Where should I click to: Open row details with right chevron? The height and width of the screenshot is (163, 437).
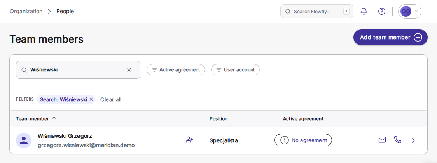413,140
